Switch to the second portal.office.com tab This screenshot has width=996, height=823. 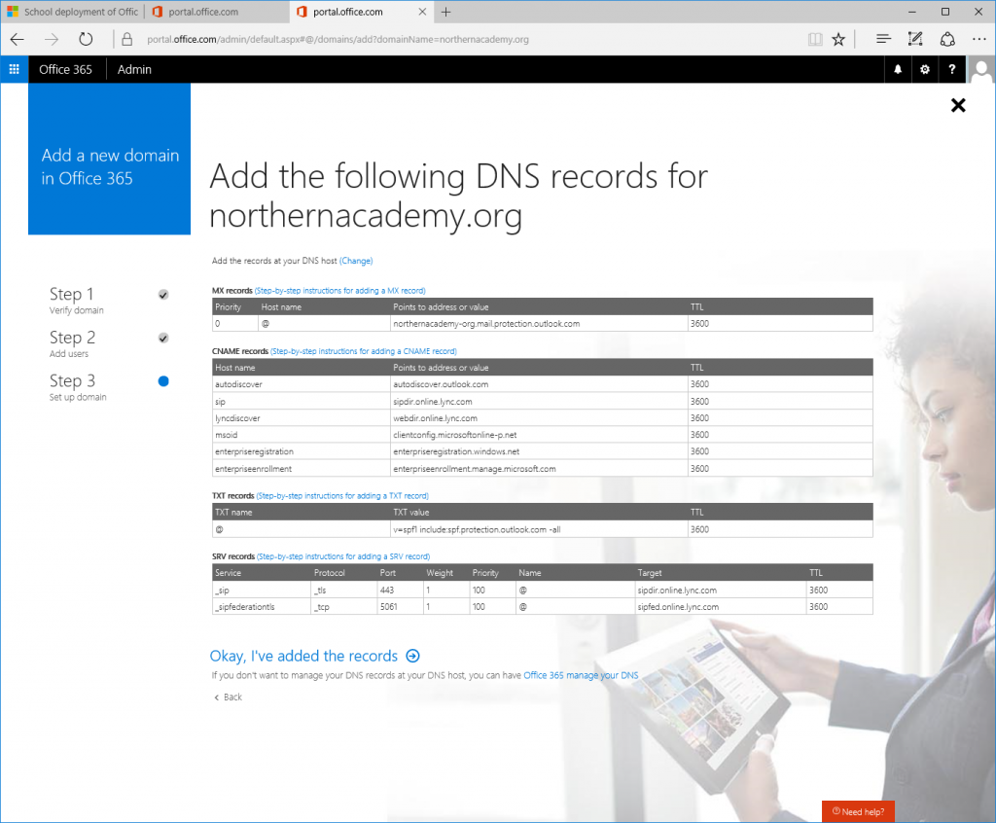point(216,12)
